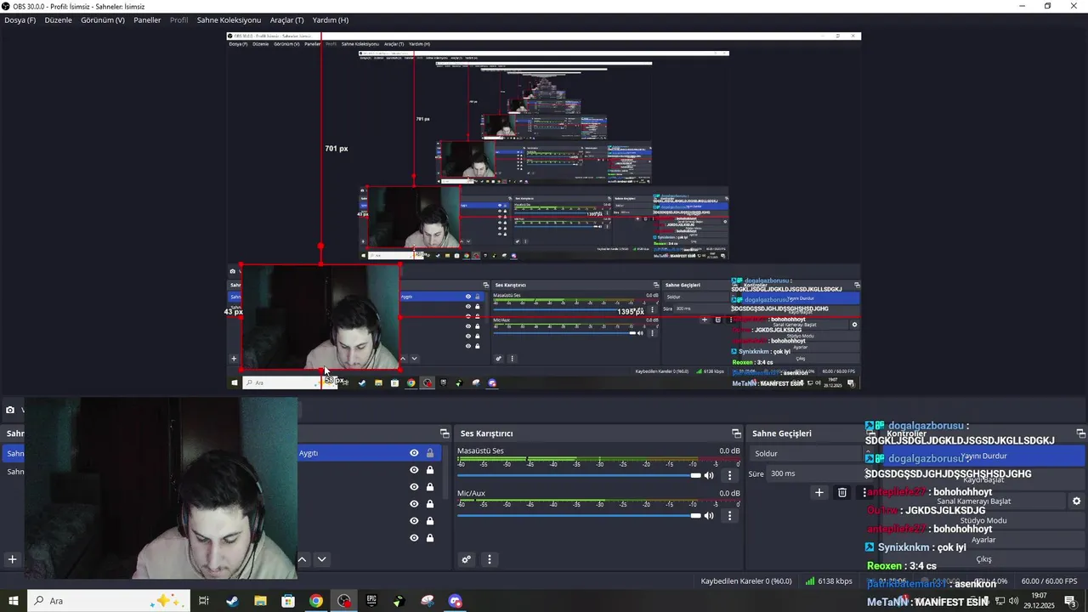Take a screenshot using the camera icon

[x=10, y=410]
